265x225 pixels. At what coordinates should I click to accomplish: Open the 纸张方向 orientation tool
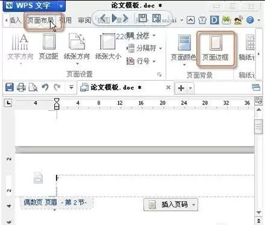coord(76,49)
